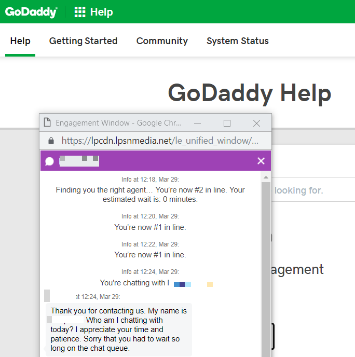The width and height of the screenshot is (355, 357).
Task: Click the lpcdn.lpsnmedia.net URL address field
Action: coord(160,141)
